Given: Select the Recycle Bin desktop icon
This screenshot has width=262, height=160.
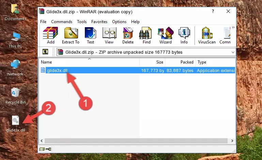Looking at the screenshot, I should (x=16, y=96).
